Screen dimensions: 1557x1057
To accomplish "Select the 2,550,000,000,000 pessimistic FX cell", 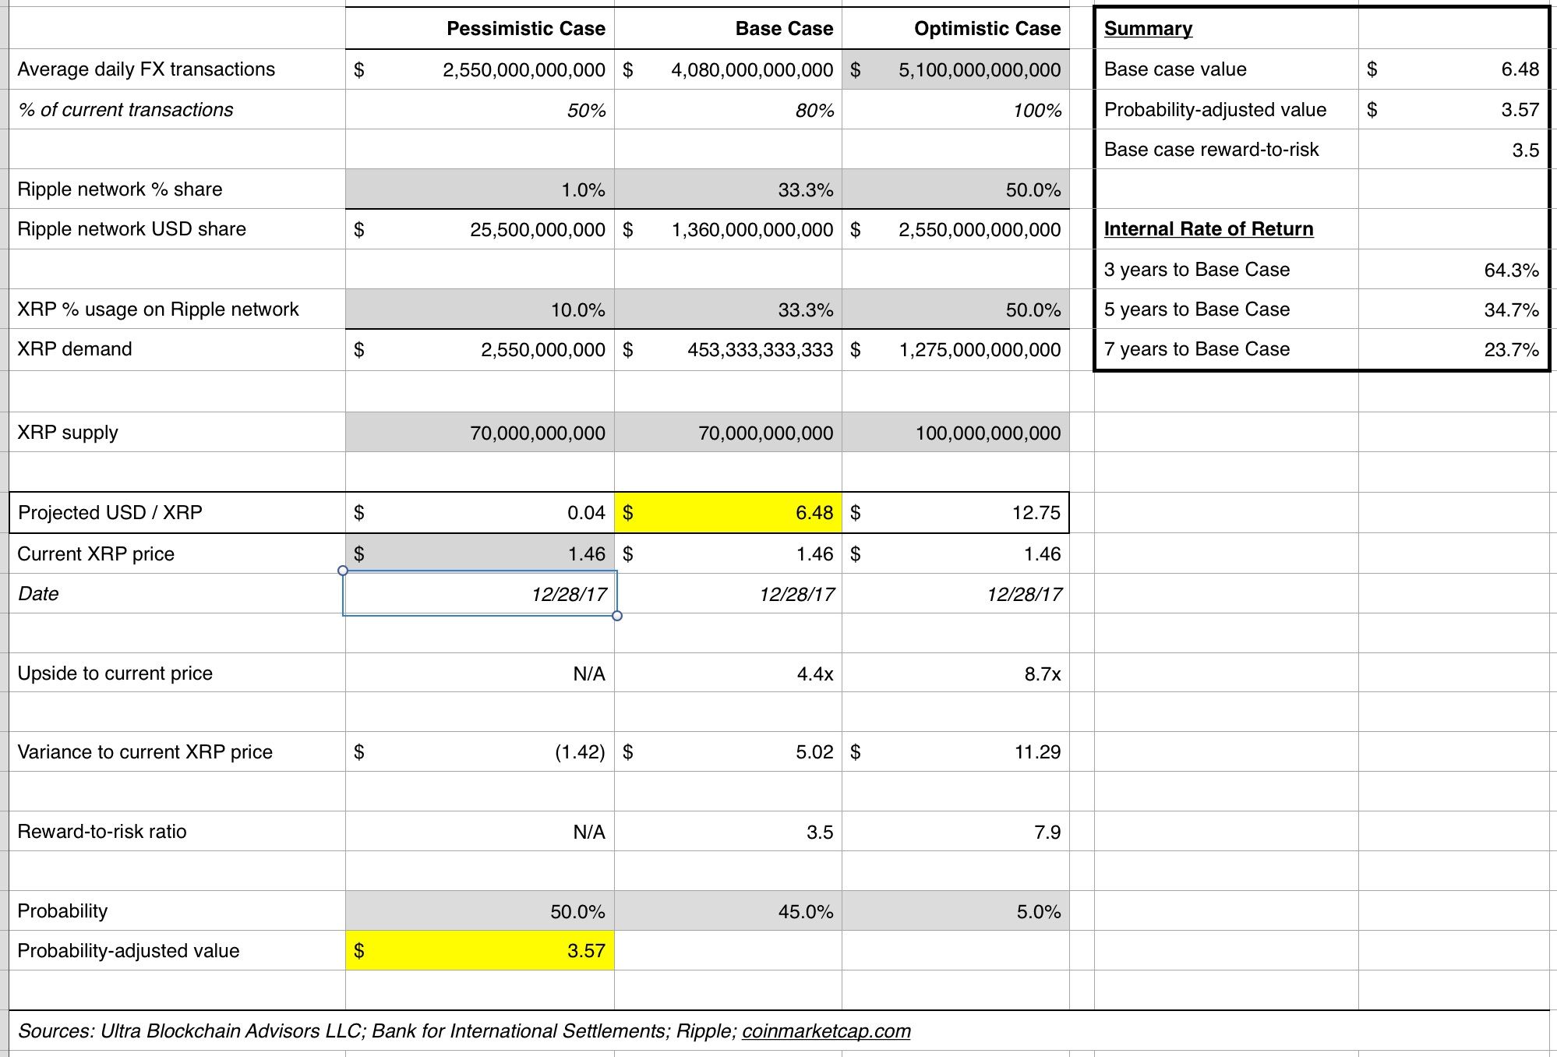I will coord(480,69).
